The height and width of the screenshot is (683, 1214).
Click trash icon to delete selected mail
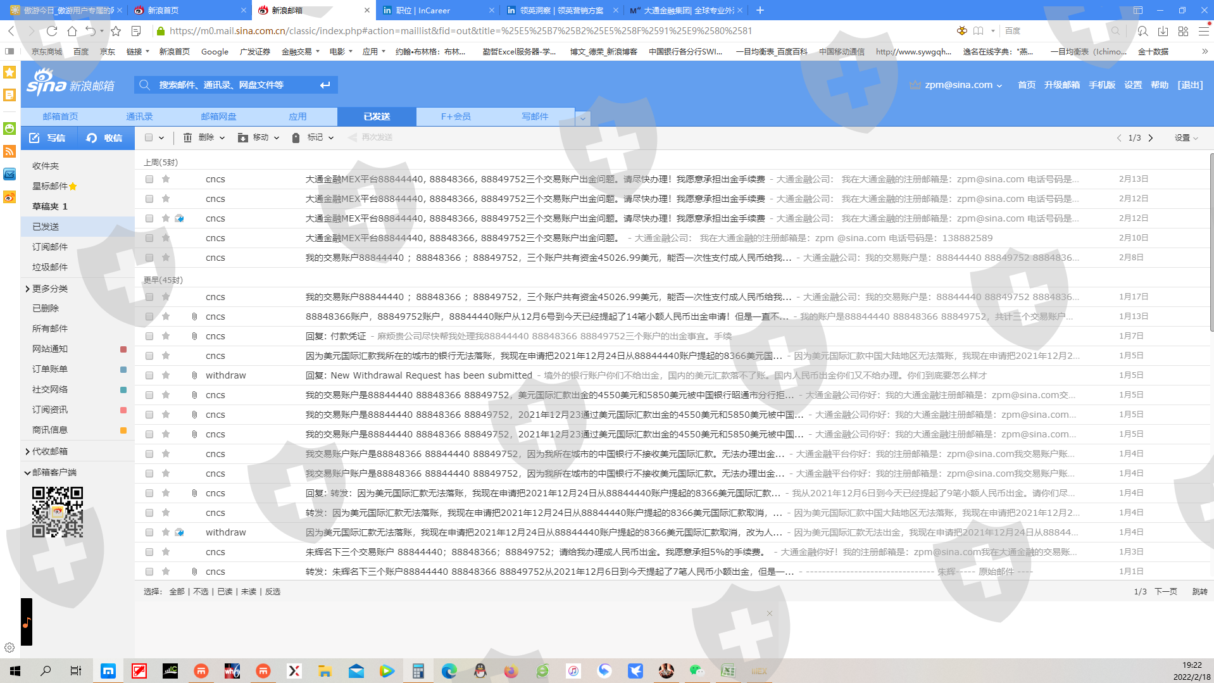(x=187, y=137)
